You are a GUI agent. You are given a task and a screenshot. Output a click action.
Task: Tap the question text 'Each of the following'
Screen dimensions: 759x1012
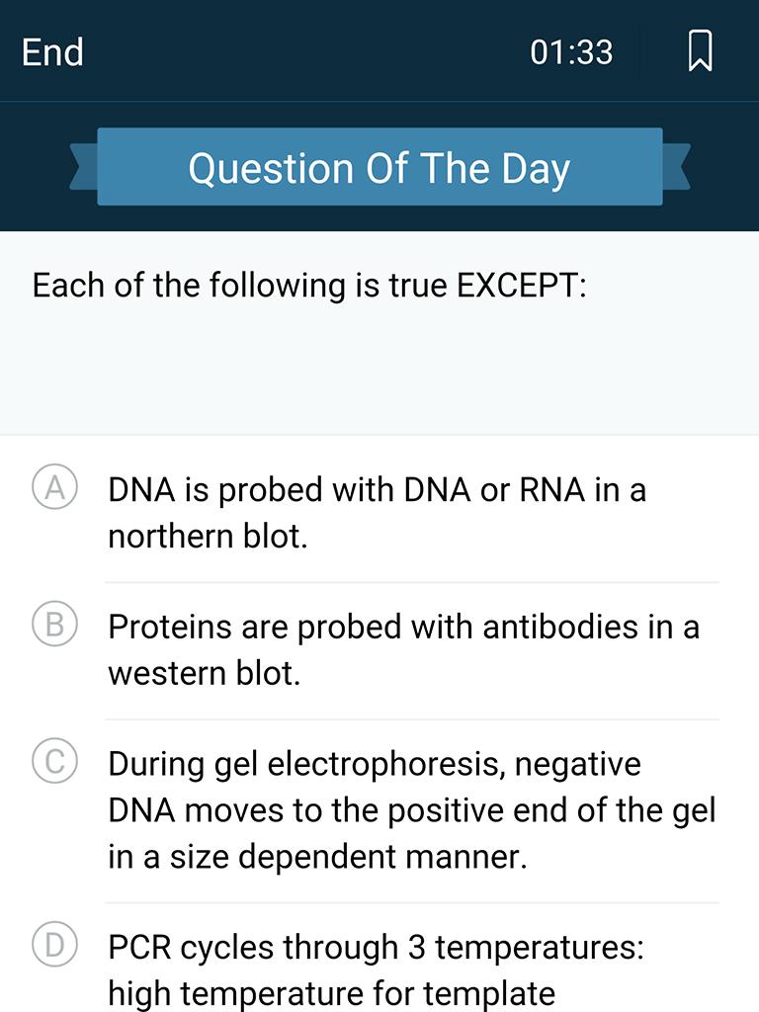click(x=189, y=286)
